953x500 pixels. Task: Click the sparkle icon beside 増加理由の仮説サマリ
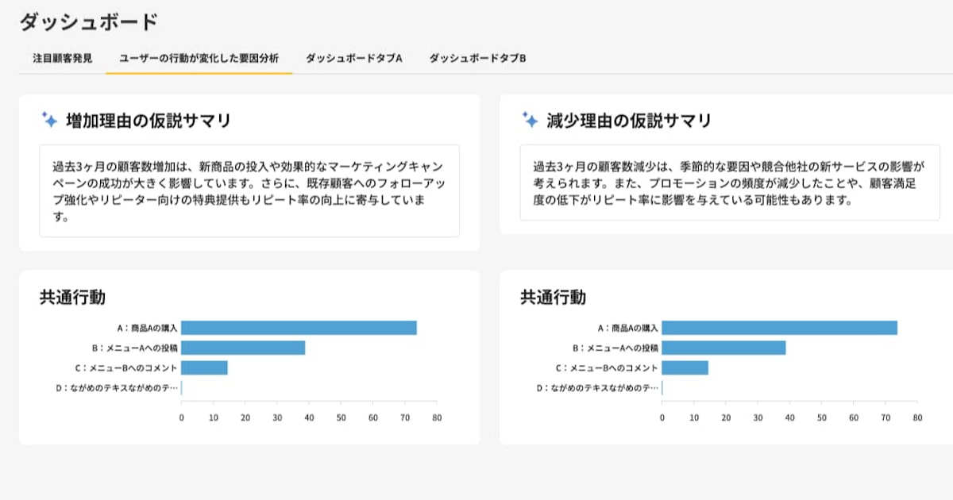tap(49, 121)
